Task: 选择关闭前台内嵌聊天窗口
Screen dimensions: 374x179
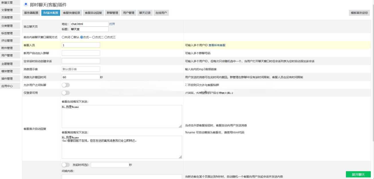Action: click(62, 37)
